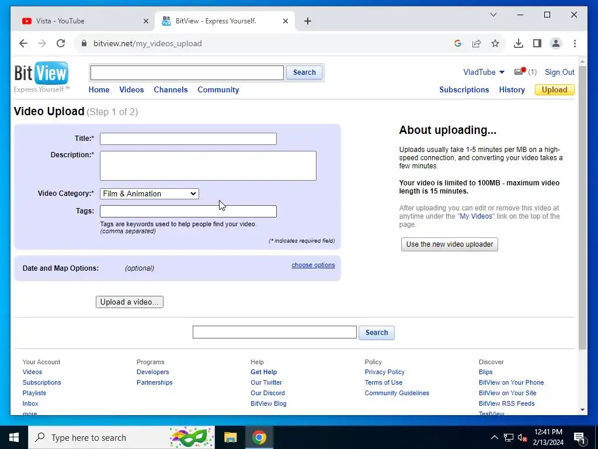
Task: Open the Partnerships footer link
Action: click(154, 382)
